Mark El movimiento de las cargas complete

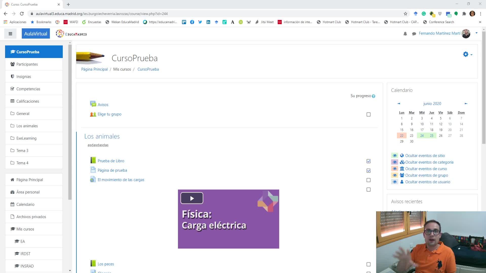tap(368, 180)
